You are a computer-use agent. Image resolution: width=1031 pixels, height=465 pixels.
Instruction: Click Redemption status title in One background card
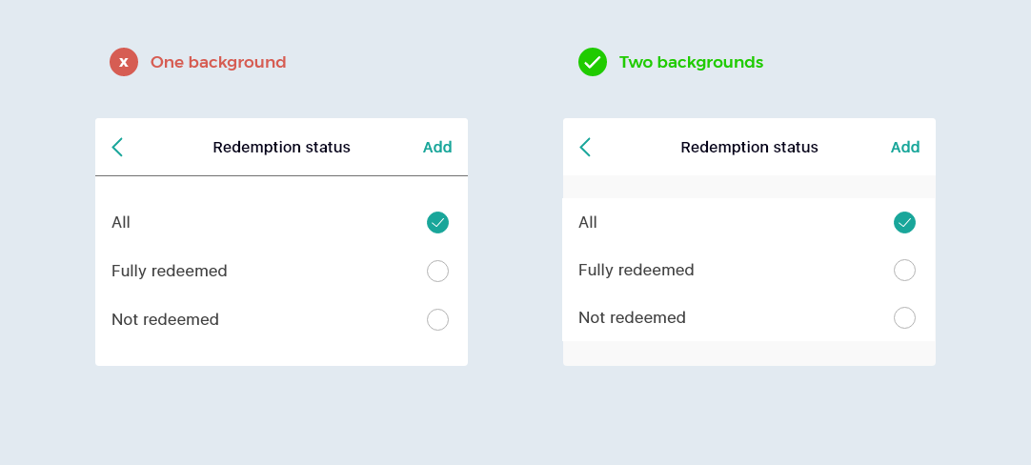click(x=281, y=148)
